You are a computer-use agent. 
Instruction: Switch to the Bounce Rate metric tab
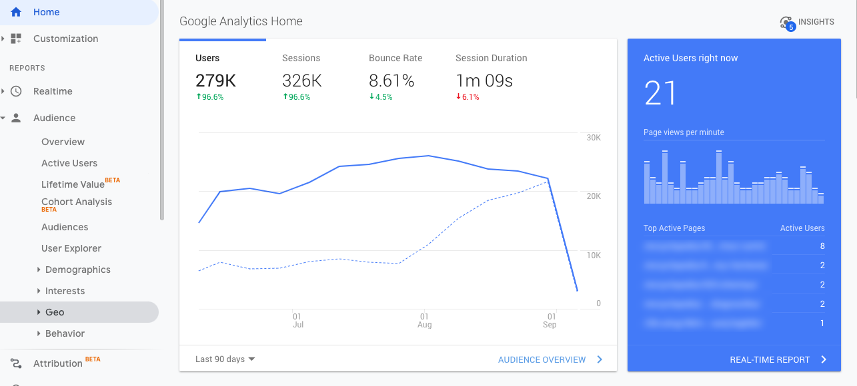396,78
